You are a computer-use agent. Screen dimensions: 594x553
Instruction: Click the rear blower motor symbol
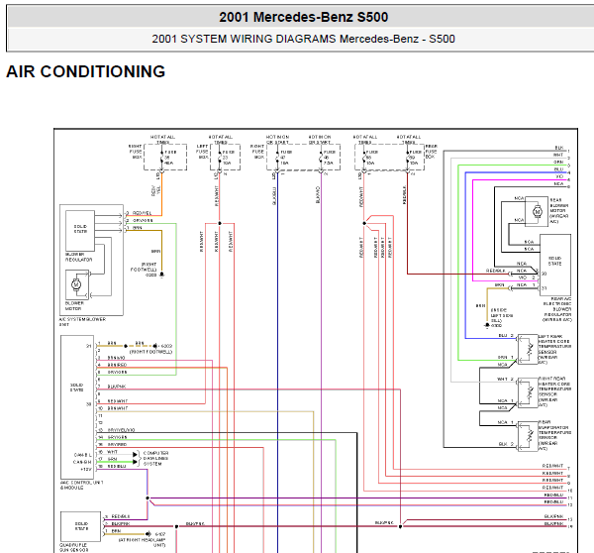point(538,212)
